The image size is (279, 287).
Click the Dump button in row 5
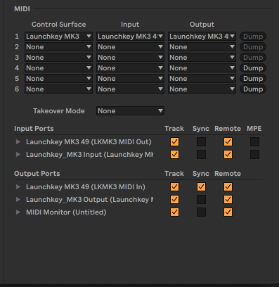tap(253, 79)
